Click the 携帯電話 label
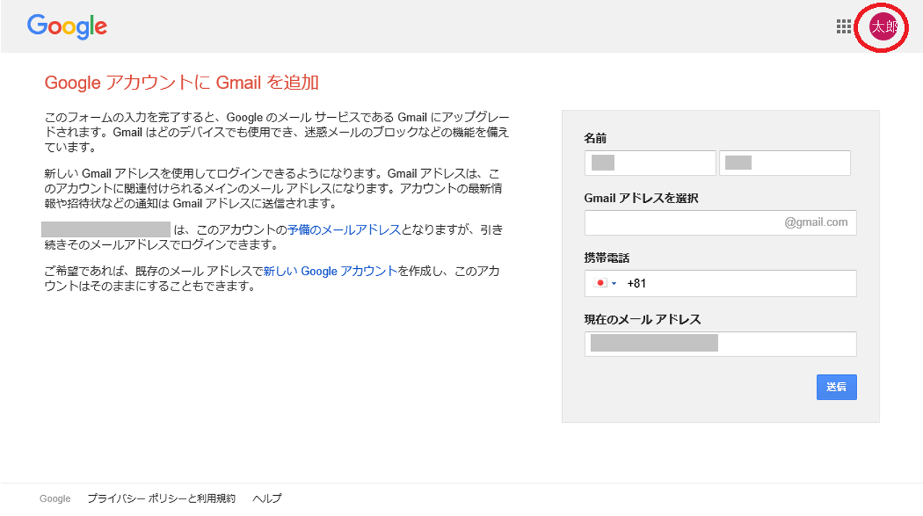Image resolution: width=923 pixels, height=516 pixels. click(608, 258)
